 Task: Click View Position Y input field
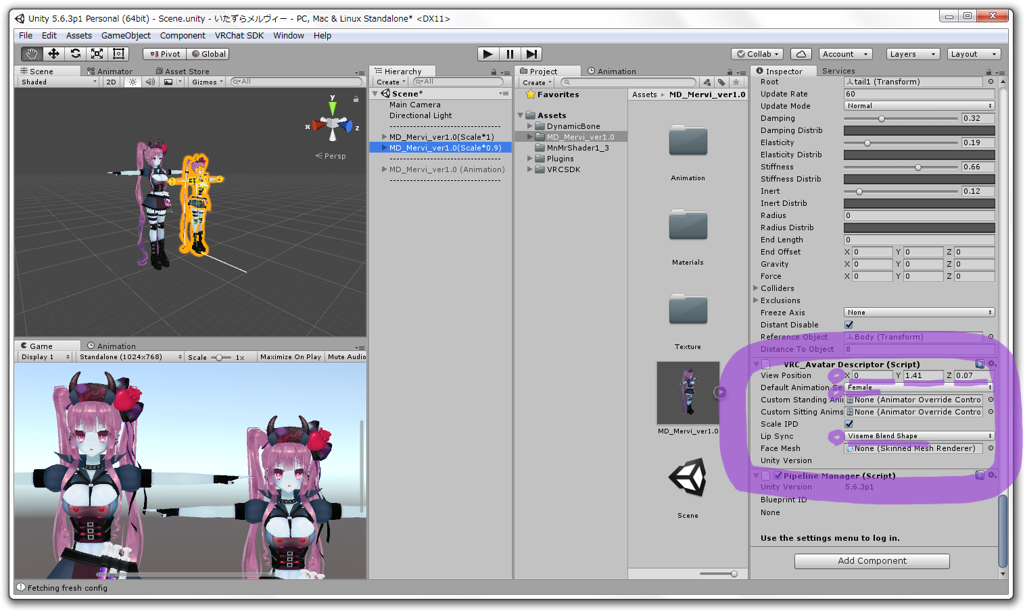click(x=923, y=375)
